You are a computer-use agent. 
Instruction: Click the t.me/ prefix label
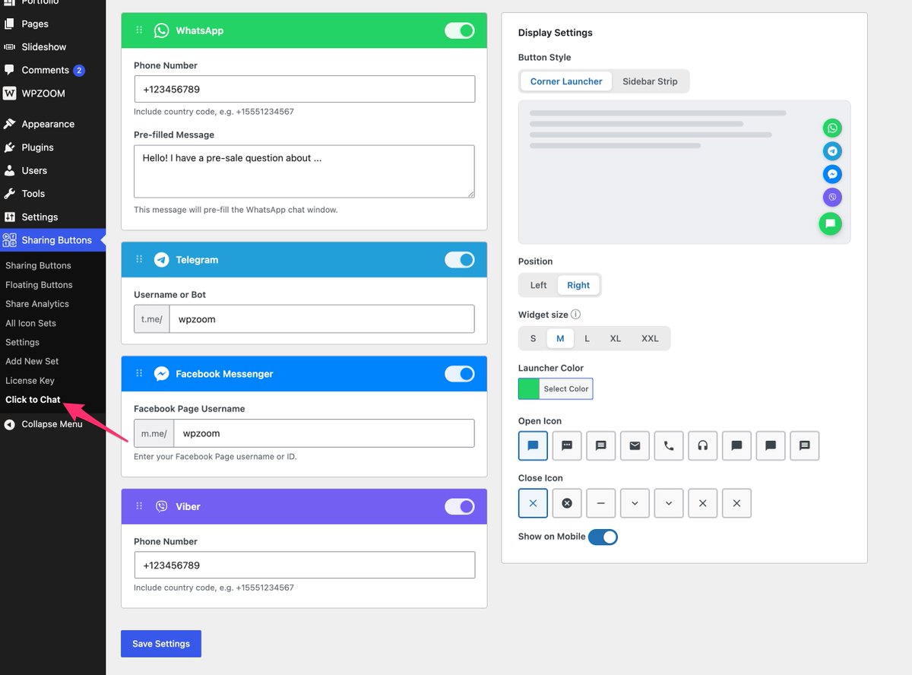pyautogui.click(x=152, y=319)
